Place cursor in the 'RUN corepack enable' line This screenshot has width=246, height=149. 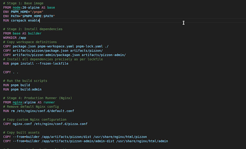point(21,21)
